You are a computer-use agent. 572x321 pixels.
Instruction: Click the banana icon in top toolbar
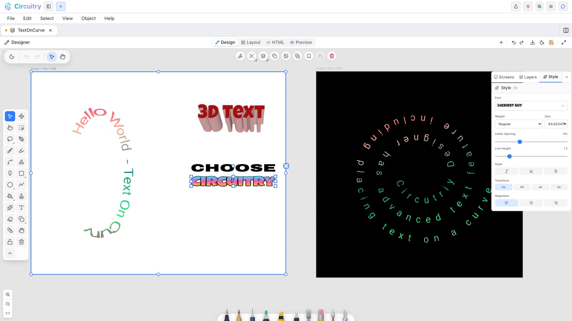tap(240, 56)
